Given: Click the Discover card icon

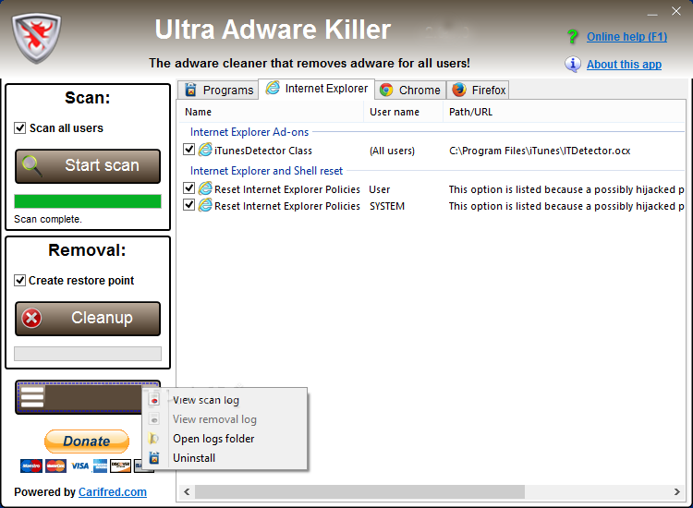Looking at the screenshot, I should coord(120,466).
